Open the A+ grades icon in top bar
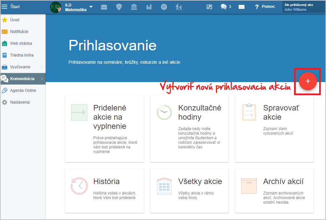 click(164, 7)
